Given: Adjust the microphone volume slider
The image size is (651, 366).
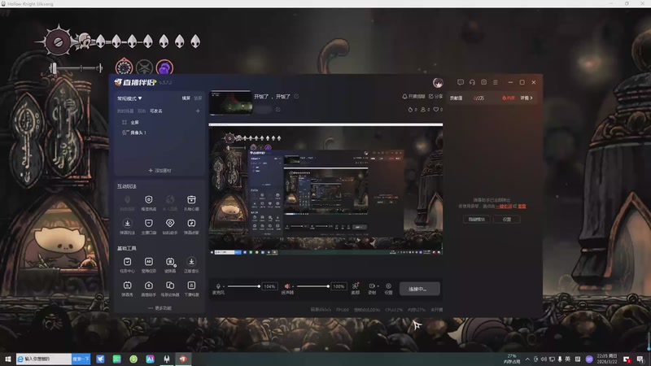Looking at the screenshot, I should click(243, 286).
